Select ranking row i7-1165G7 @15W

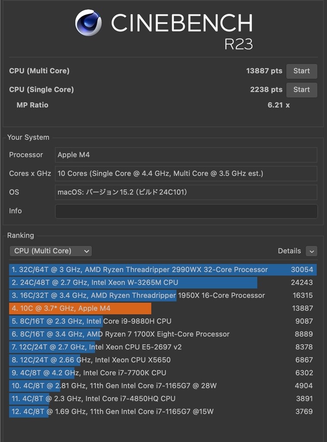(x=163, y=411)
